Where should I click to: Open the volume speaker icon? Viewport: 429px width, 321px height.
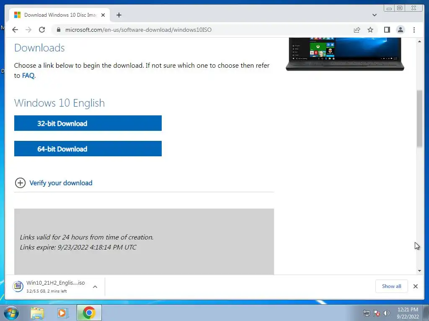pos(387,313)
